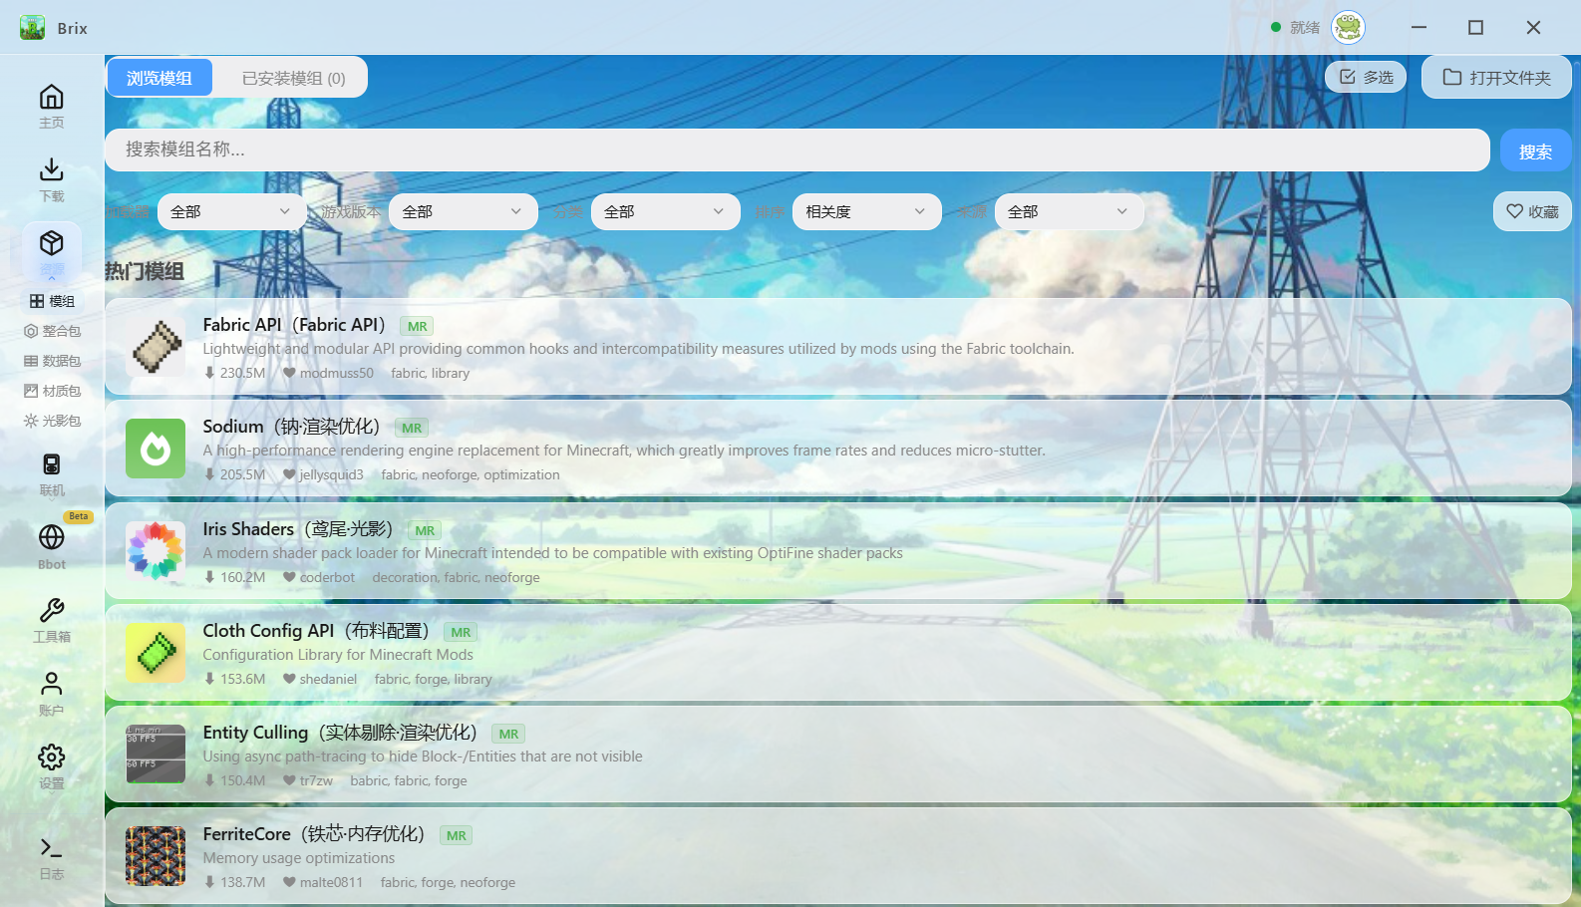Maximize the Brix window
1581x907 pixels.
1476,27
